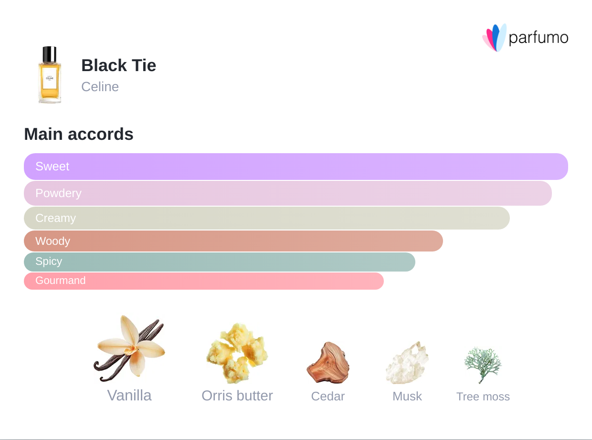Click the Cedar note label
The width and height of the screenshot is (592, 440).
(x=328, y=397)
